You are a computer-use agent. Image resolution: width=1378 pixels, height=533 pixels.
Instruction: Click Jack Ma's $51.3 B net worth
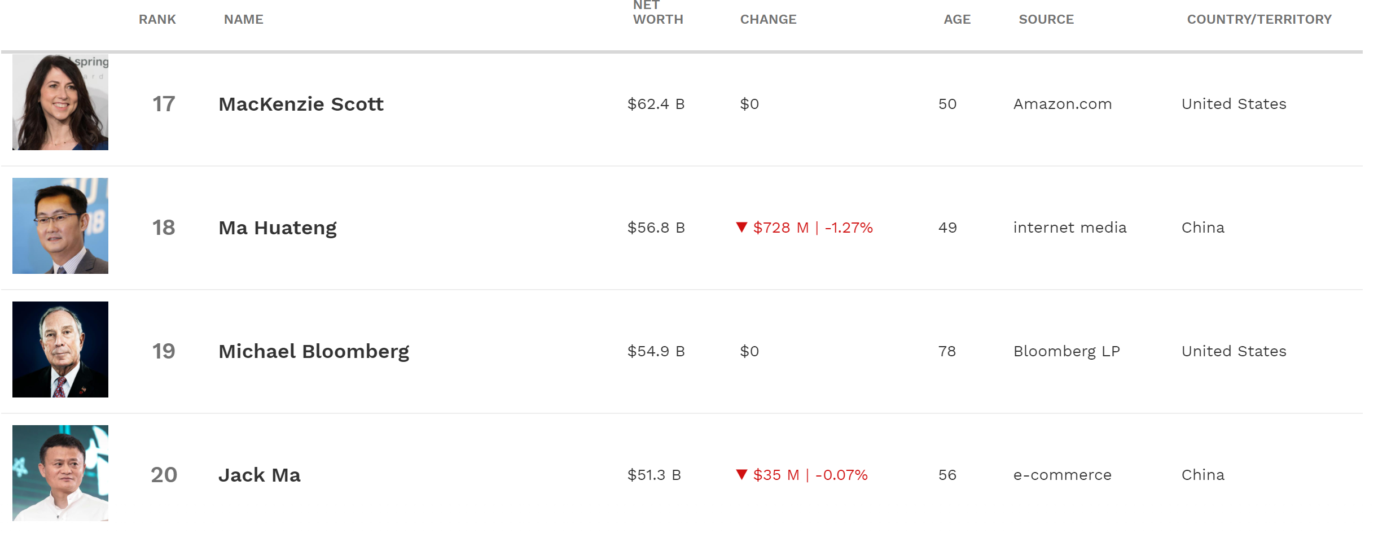(654, 475)
